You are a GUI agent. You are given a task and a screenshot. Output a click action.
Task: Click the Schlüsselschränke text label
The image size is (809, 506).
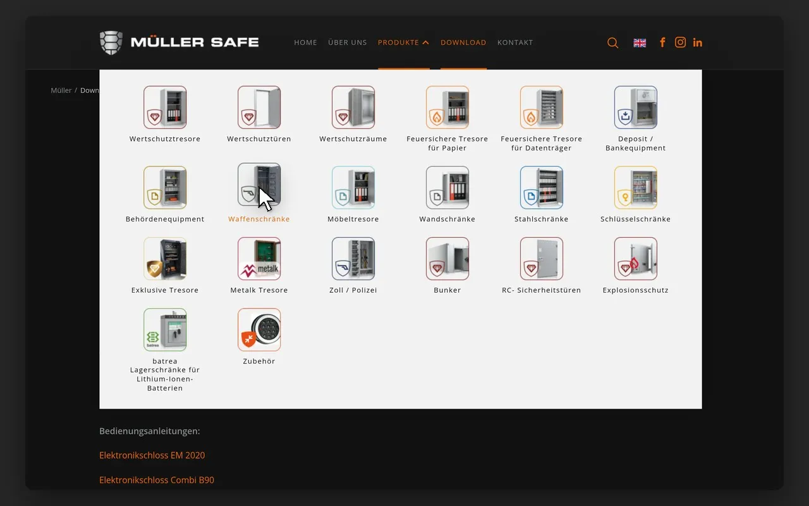[x=636, y=219]
